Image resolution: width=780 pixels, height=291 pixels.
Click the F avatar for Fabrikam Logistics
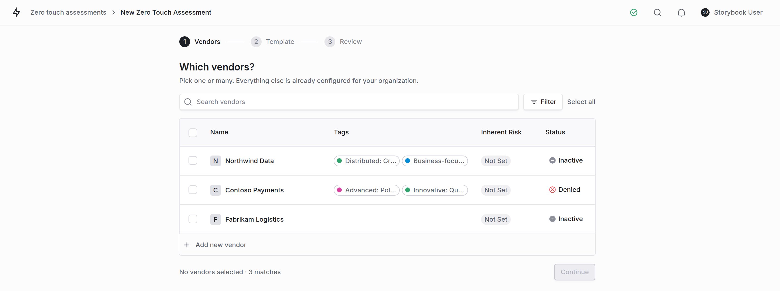[215, 219]
